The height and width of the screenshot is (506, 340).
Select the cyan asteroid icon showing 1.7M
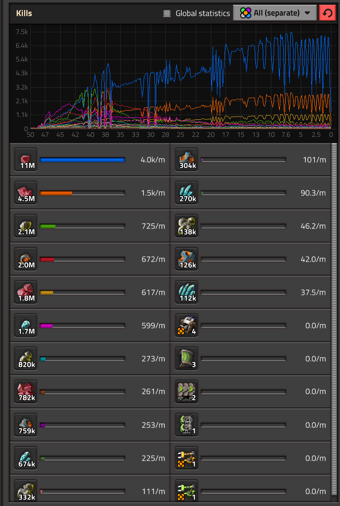pos(26,325)
